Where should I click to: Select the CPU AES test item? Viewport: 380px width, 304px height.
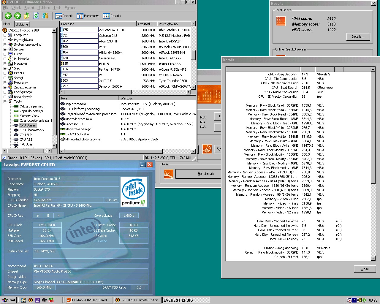[26, 140]
